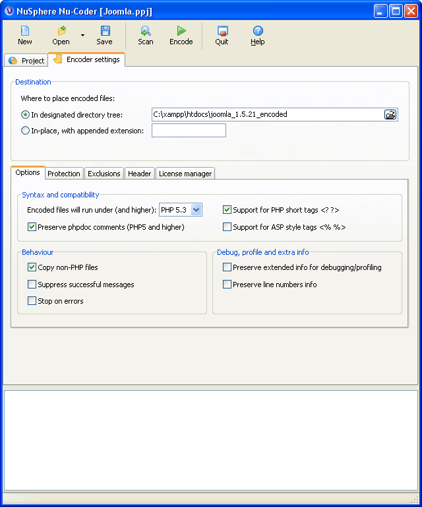Expand the Open button dropdown arrow
This screenshot has width=422, height=507.
tap(82, 35)
